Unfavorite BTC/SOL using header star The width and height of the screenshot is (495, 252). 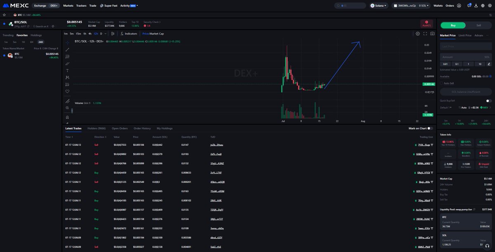[x=4, y=24]
